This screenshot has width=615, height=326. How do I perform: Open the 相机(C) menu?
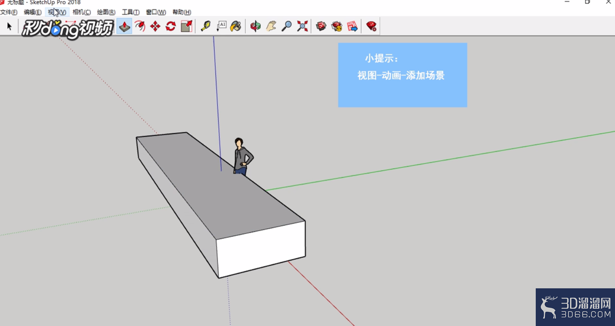pos(82,12)
